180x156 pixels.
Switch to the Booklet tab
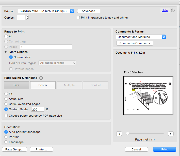click(x=96, y=85)
